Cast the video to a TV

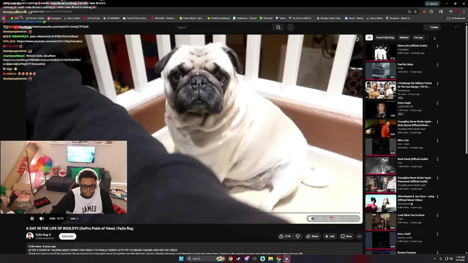coord(347,218)
